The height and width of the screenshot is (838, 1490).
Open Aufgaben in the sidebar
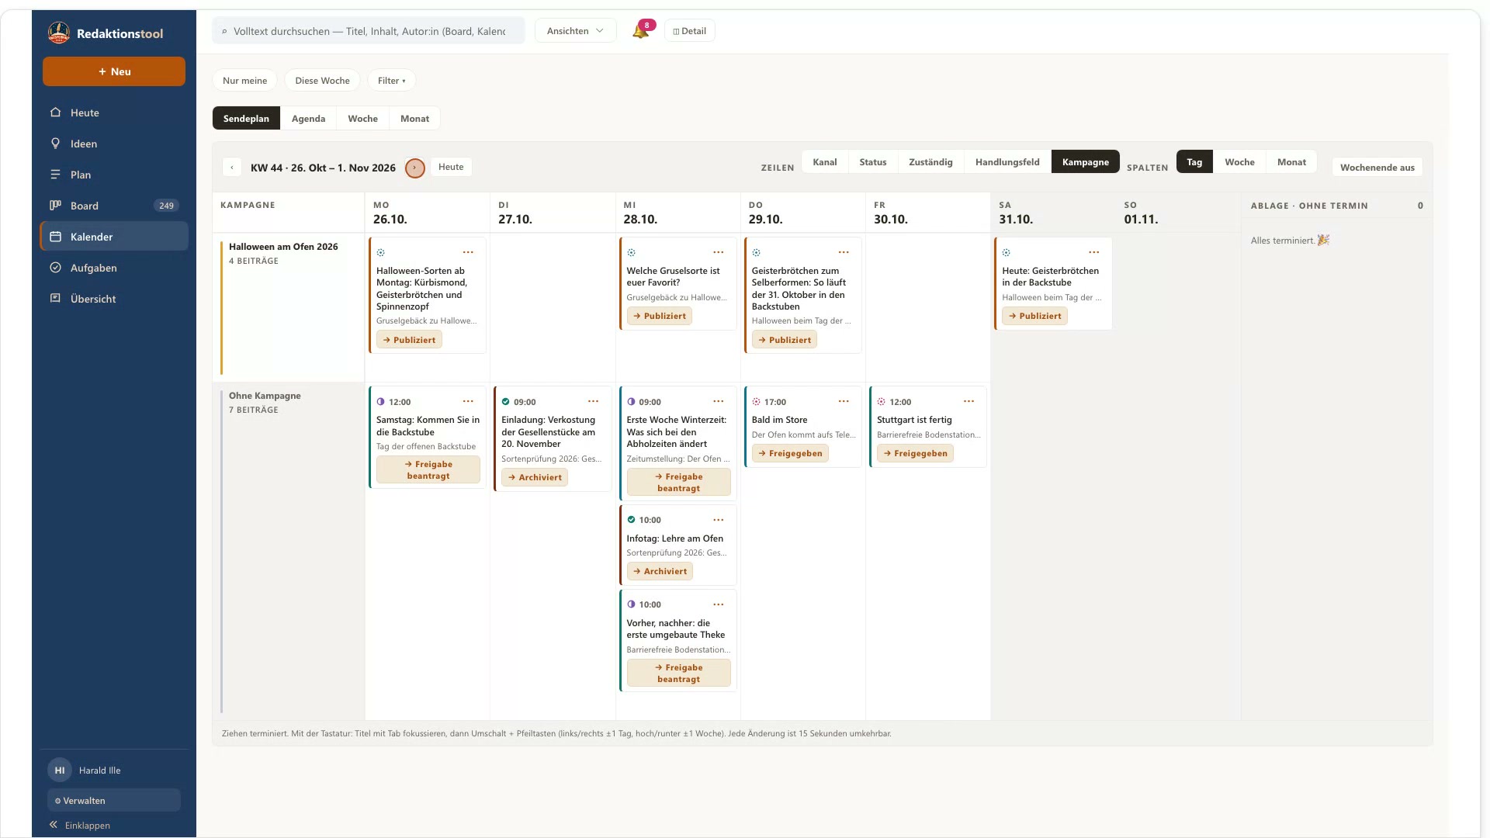(114, 268)
